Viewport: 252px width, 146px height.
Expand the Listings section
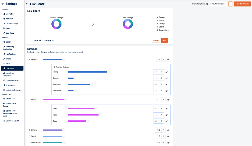tap(30, 130)
